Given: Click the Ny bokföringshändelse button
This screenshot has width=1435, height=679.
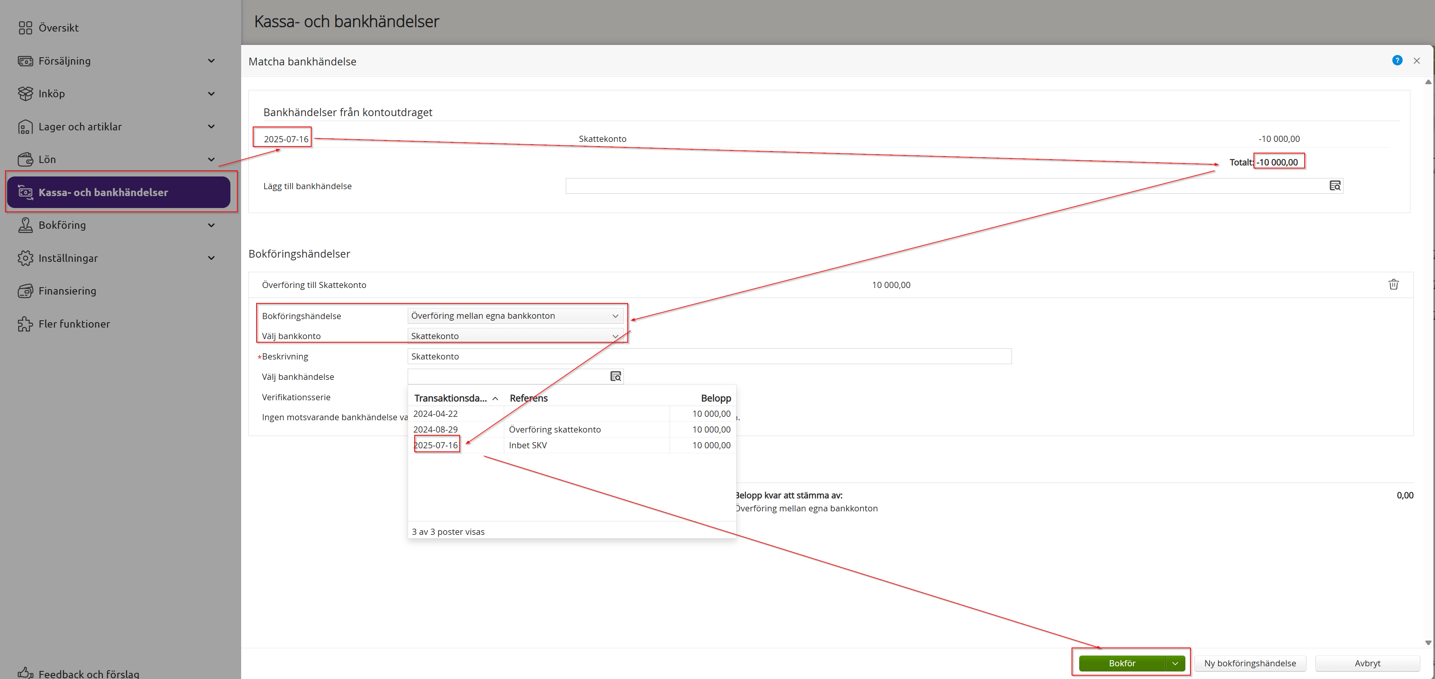Looking at the screenshot, I should pos(1250,663).
